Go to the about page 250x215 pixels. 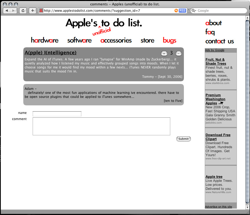point(214,23)
